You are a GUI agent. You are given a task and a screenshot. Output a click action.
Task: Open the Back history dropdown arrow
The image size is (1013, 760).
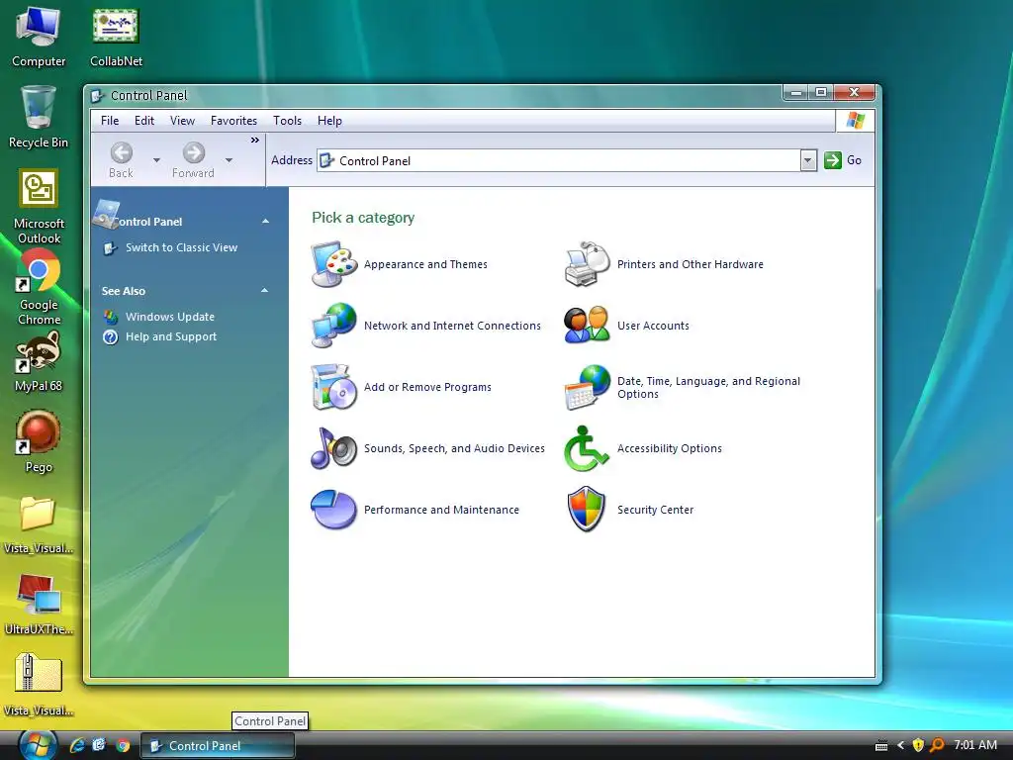[156, 159]
